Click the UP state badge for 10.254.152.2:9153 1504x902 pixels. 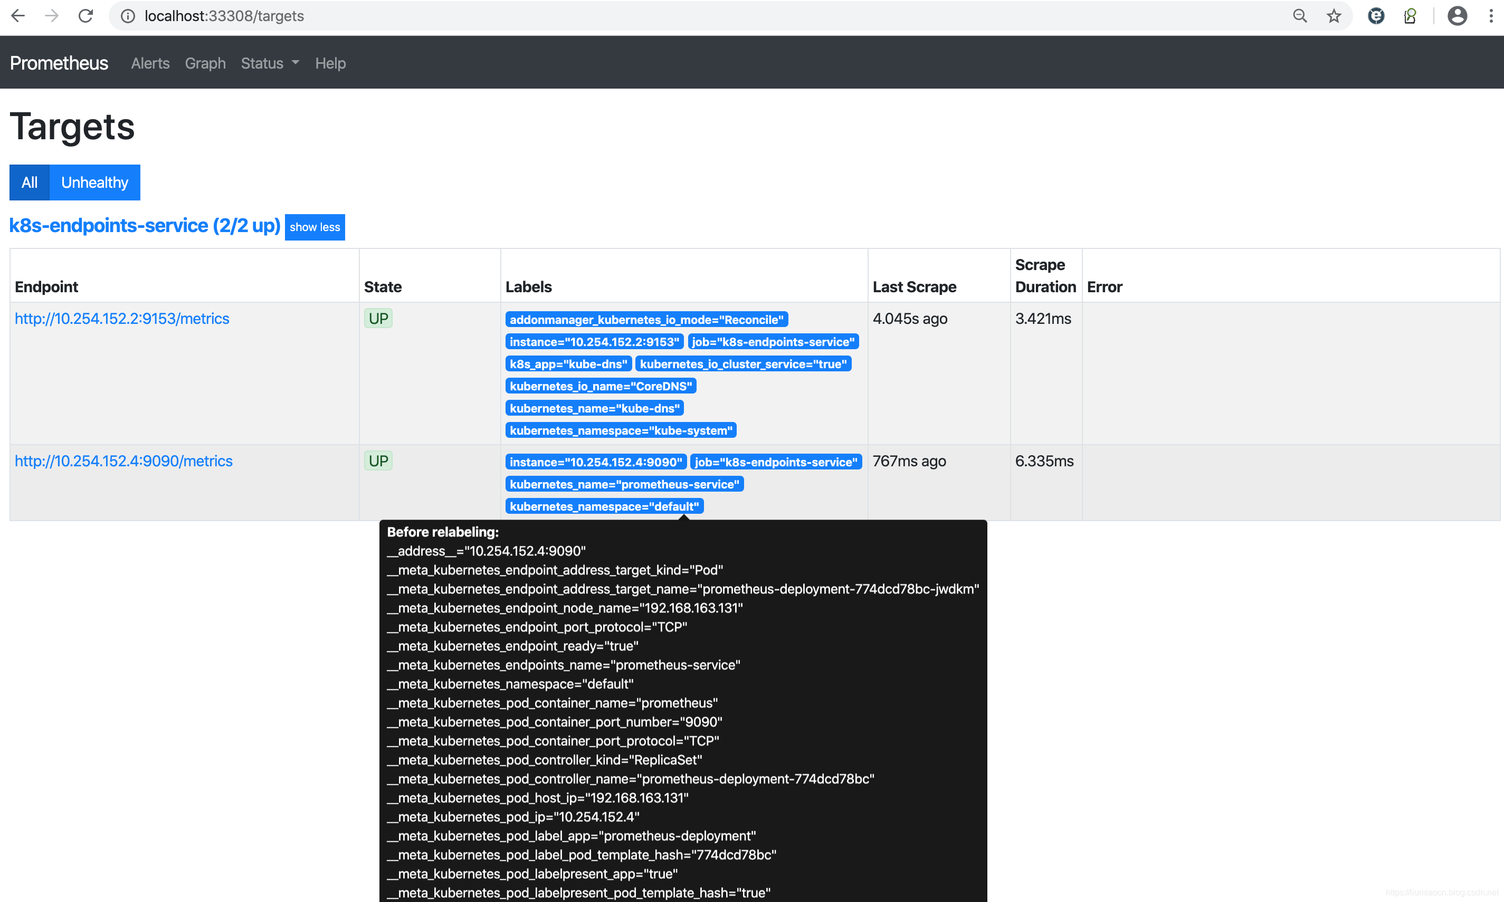coord(378,319)
